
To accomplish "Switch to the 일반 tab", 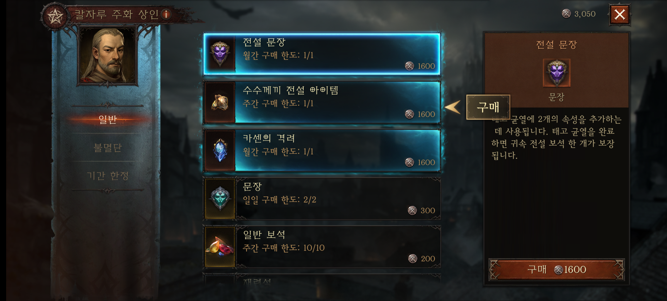I will (108, 120).
